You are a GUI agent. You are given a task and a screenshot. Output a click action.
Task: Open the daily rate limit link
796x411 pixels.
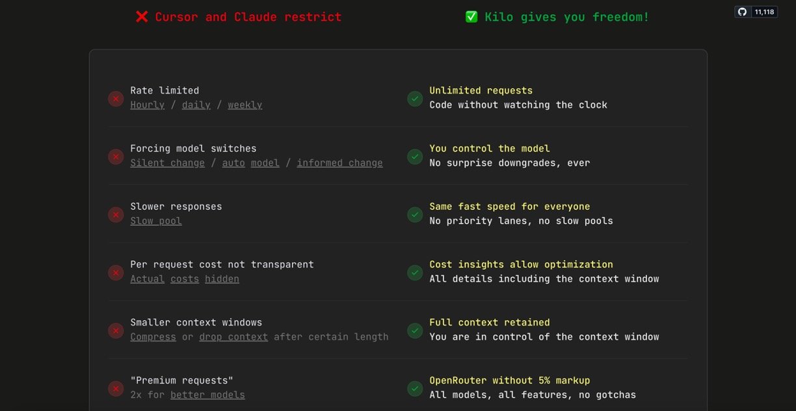(x=196, y=105)
